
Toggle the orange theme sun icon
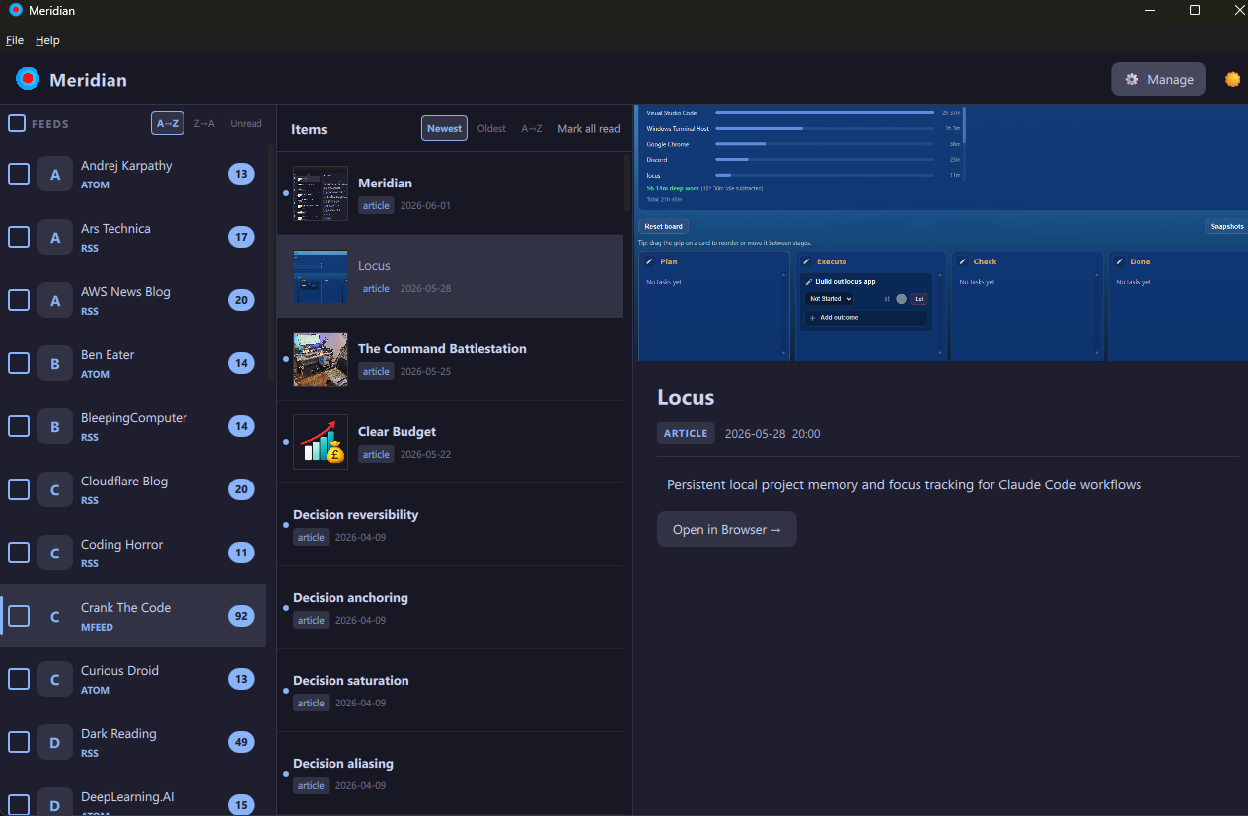point(1232,79)
